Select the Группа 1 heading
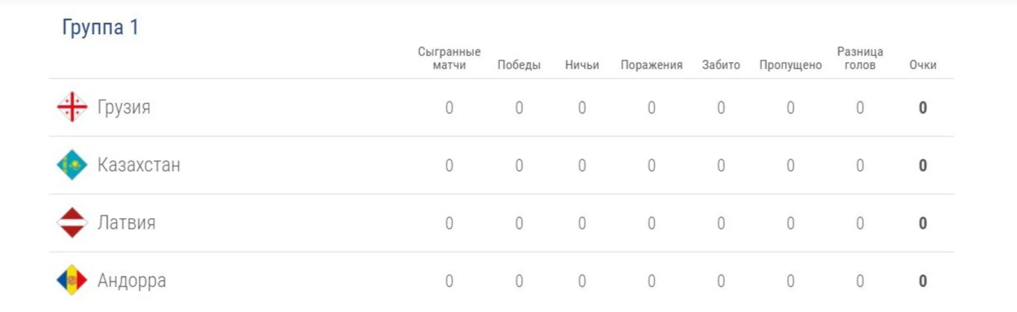 (x=101, y=28)
